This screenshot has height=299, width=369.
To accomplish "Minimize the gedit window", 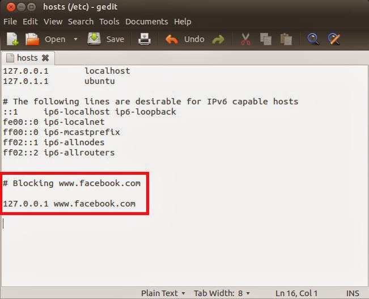I will [21, 7].
